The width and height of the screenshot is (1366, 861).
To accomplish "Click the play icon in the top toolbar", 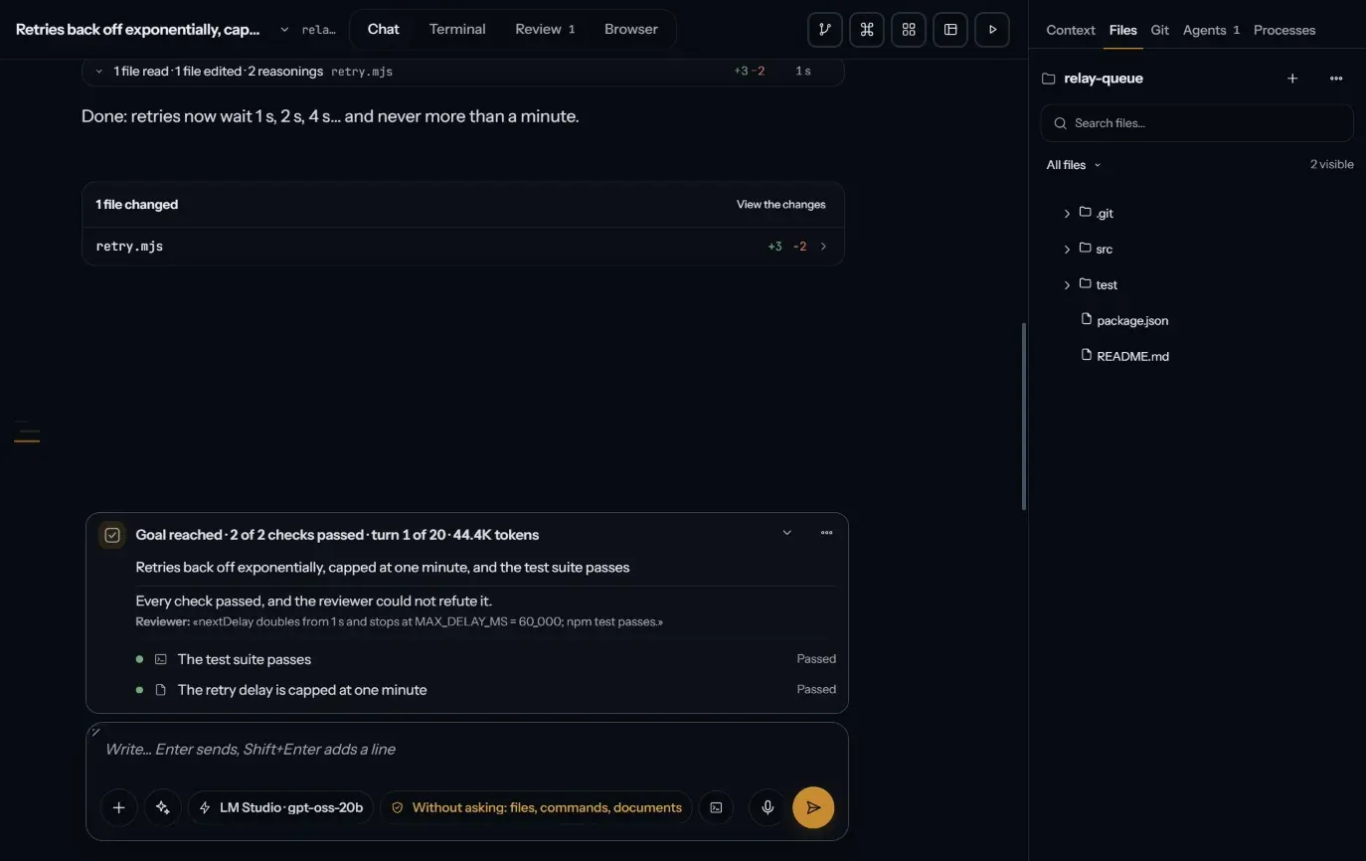I will pos(992,30).
